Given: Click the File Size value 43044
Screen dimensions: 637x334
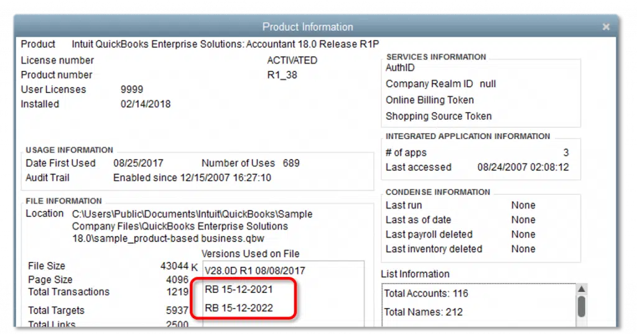Looking at the screenshot, I should [x=174, y=266].
